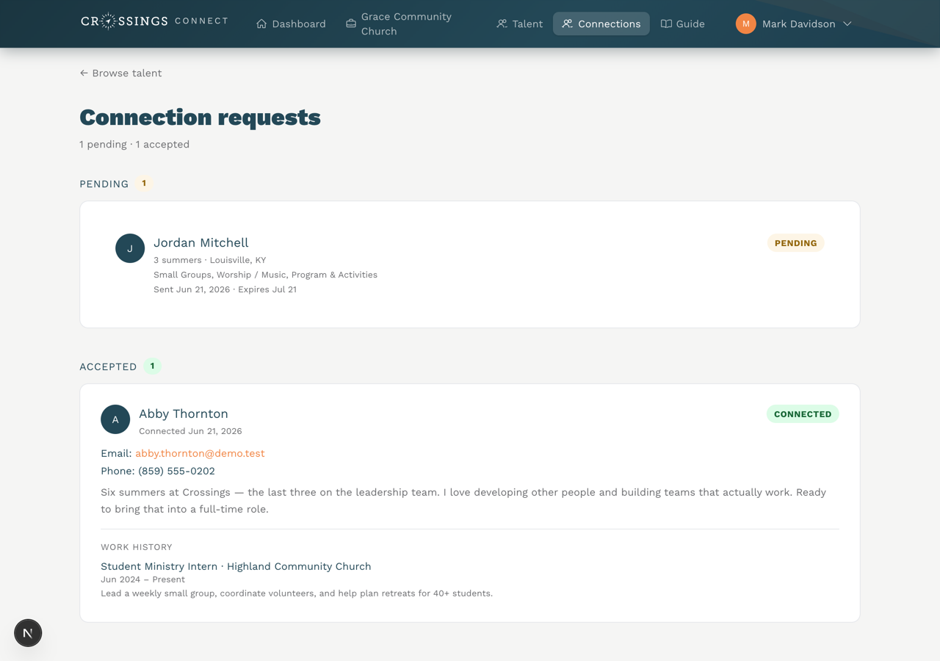Click the 3 summers · Louisville, KY line
This screenshot has width=940, height=661.
click(209, 260)
